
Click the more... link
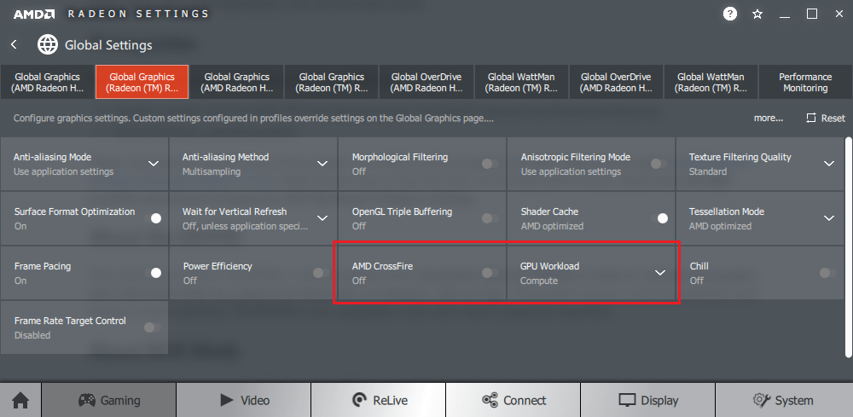pos(769,118)
